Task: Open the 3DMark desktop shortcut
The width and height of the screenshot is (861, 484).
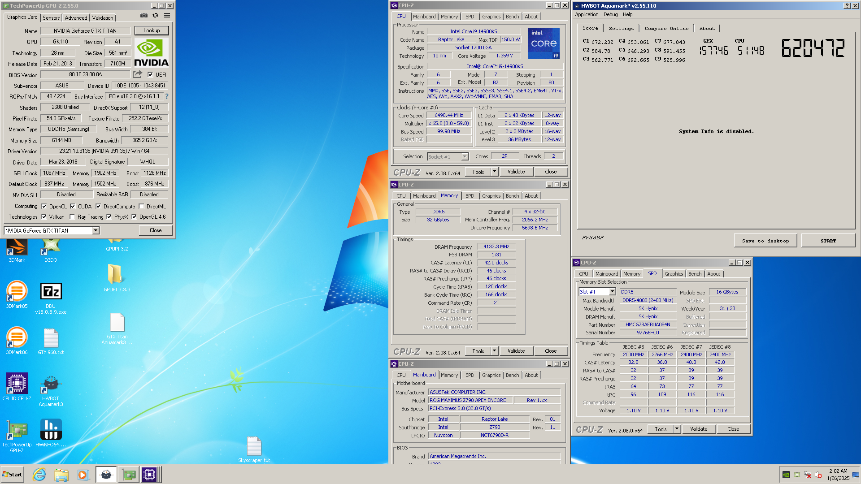Action: (17, 251)
